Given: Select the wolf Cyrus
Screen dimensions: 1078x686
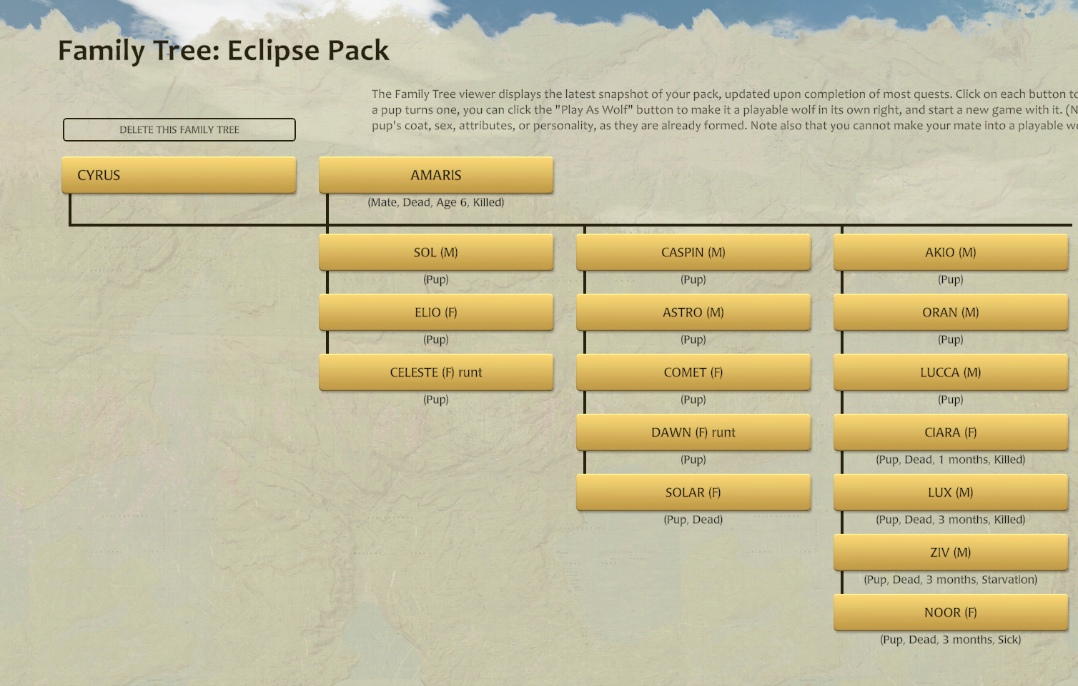Looking at the screenshot, I should (x=178, y=174).
